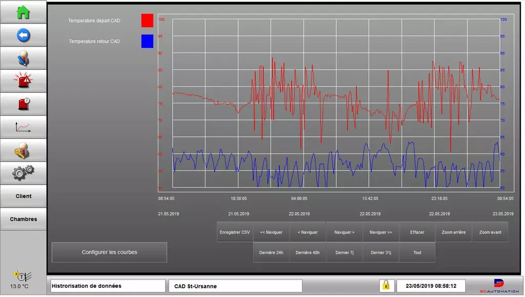Open the trend curve graph icon
This screenshot has height=297, width=525.
coord(23,127)
